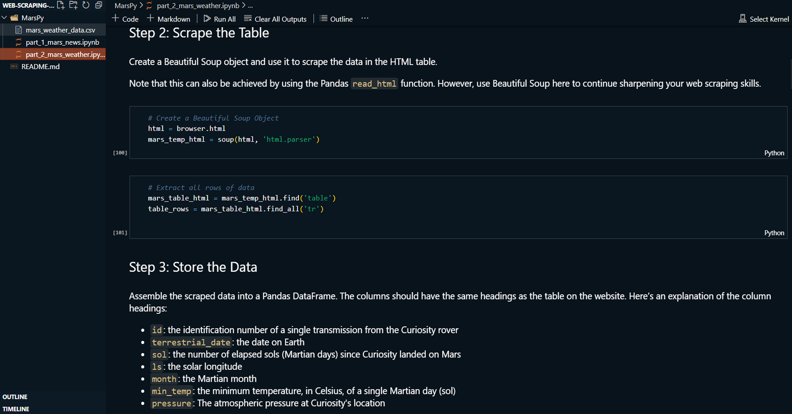The image size is (792, 414).
Task: Open the README.md file
Action: (40, 66)
